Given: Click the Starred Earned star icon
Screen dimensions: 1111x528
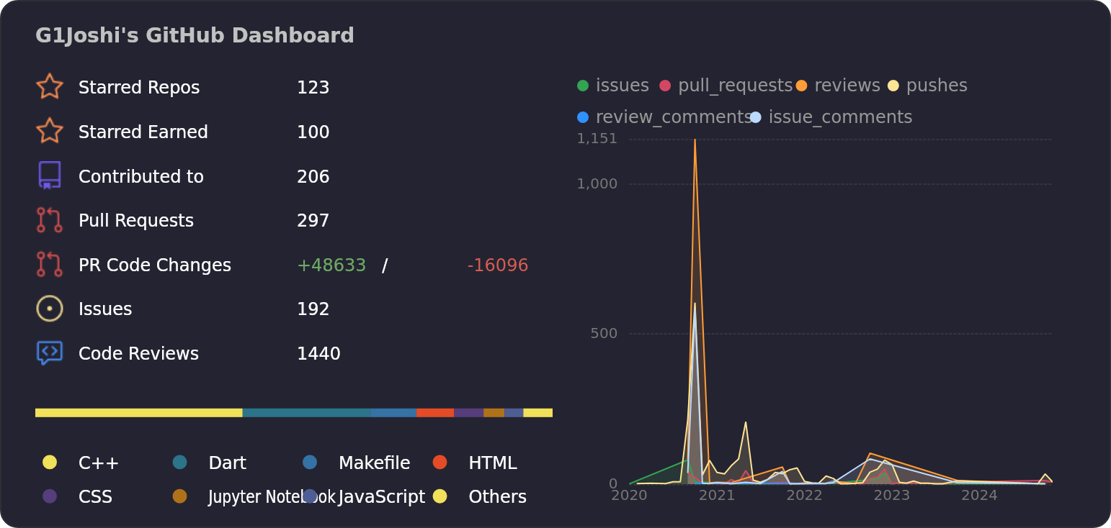Looking at the screenshot, I should pos(50,131).
